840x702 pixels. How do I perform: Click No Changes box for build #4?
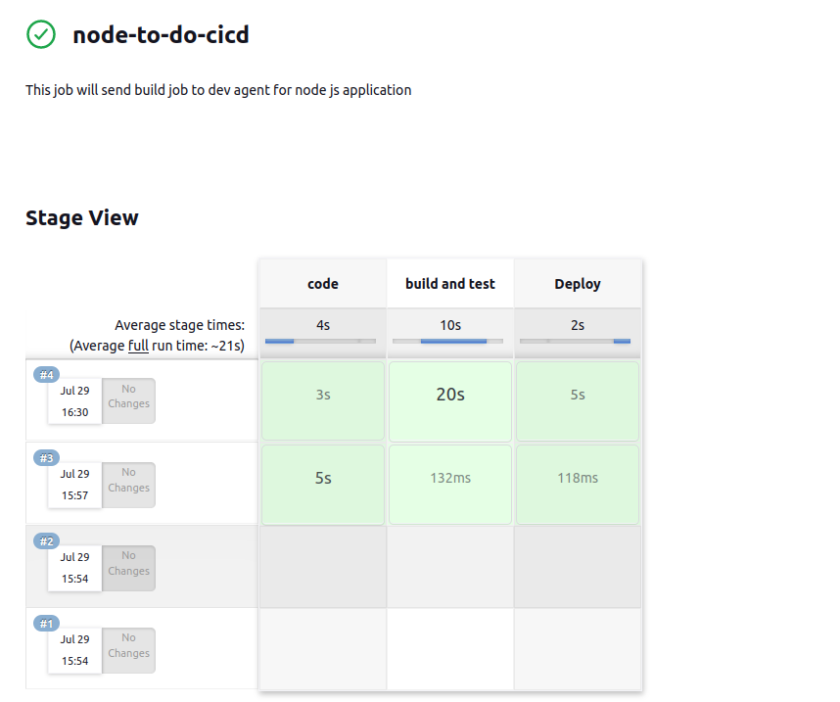128,400
